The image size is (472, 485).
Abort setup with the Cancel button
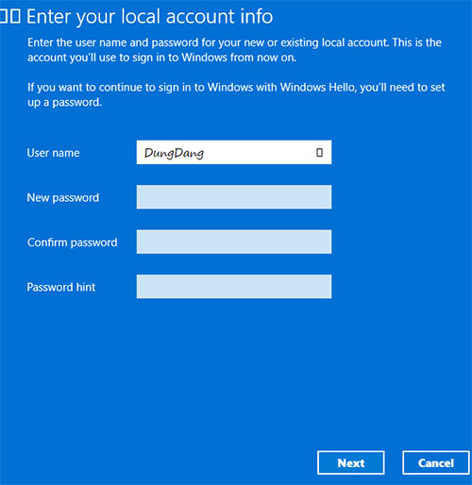pyautogui.click(x=436, y=462)
